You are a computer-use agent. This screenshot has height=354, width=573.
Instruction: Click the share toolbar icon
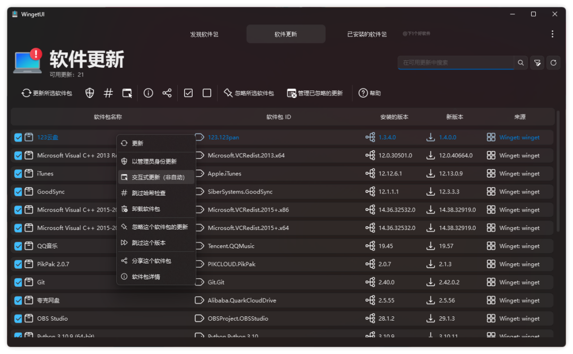167,93
